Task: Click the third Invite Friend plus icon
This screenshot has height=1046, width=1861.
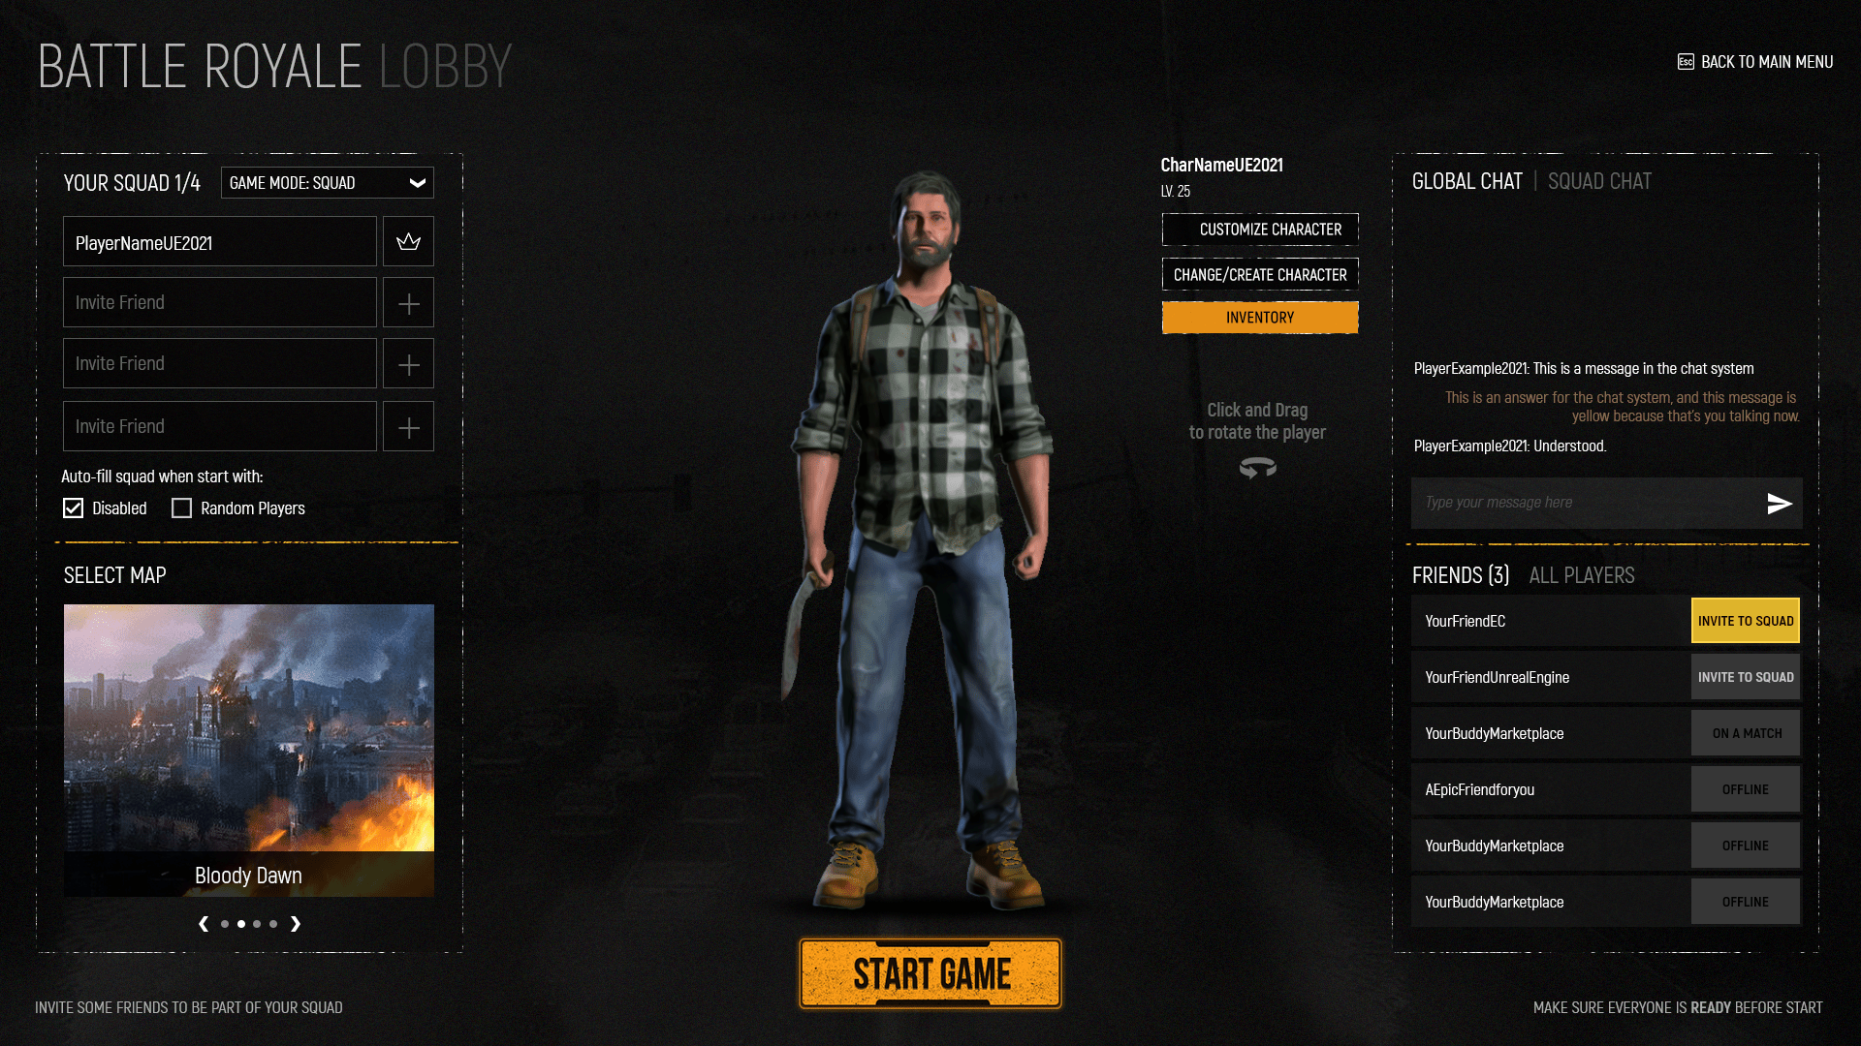Action: (409, 425)
